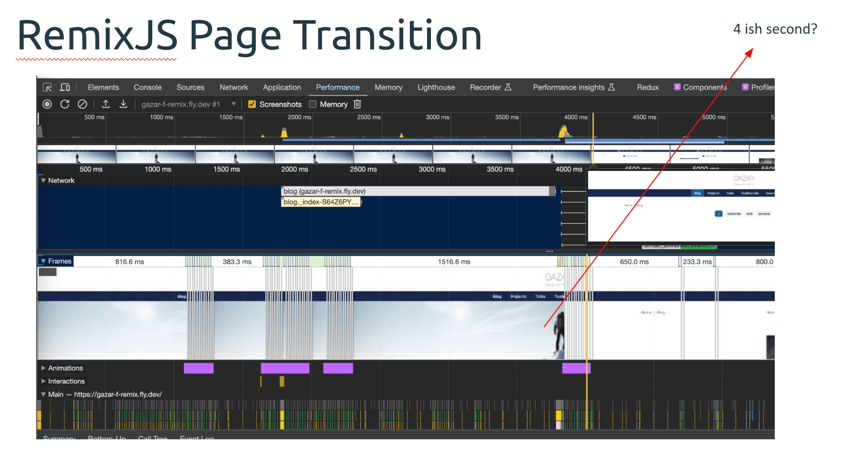
Task: Click the Performance insights flask icon
Action: coord(612,87)
